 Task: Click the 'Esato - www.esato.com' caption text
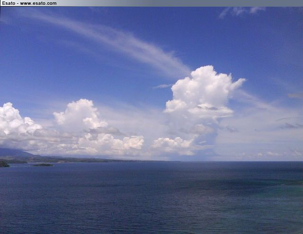(x=29, y=3)
